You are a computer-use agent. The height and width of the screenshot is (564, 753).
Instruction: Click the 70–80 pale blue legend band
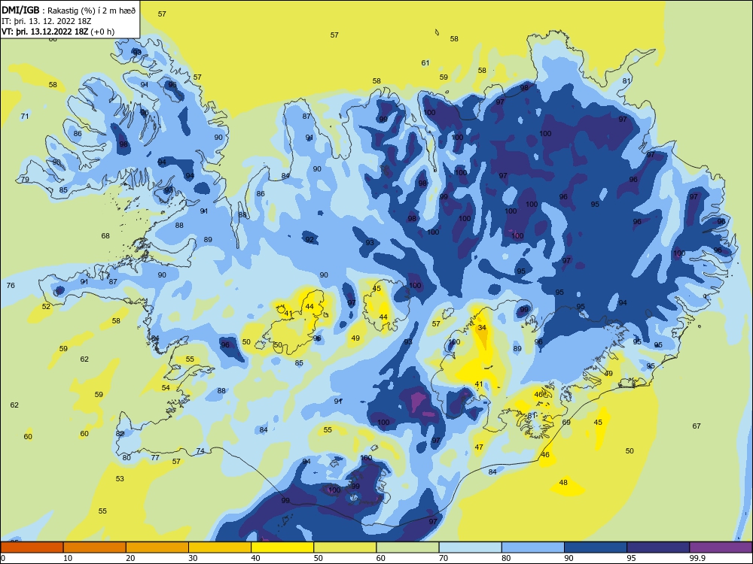(x=470, y=547)
